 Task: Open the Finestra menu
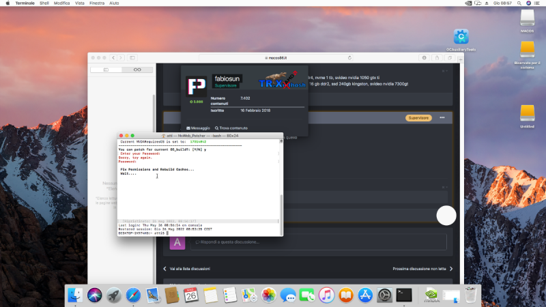tap(96, 3)
